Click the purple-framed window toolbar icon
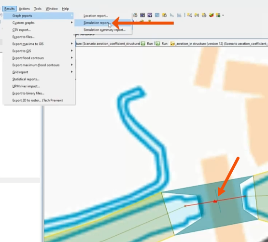This screenshot has width=268, height=242. 150,15
